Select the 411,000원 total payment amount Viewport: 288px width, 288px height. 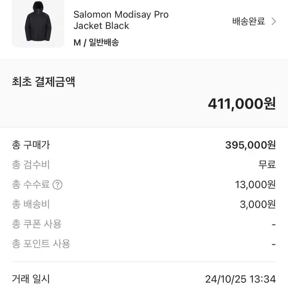[242, 104]
